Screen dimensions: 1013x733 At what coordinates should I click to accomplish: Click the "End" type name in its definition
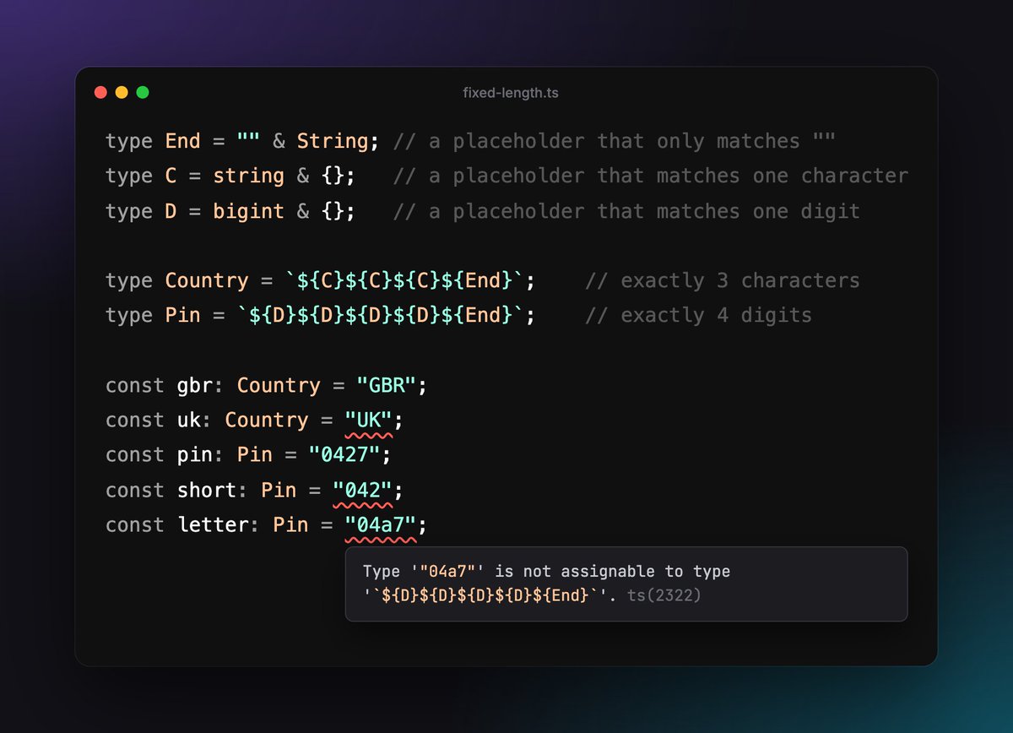[x=183, y=141]
